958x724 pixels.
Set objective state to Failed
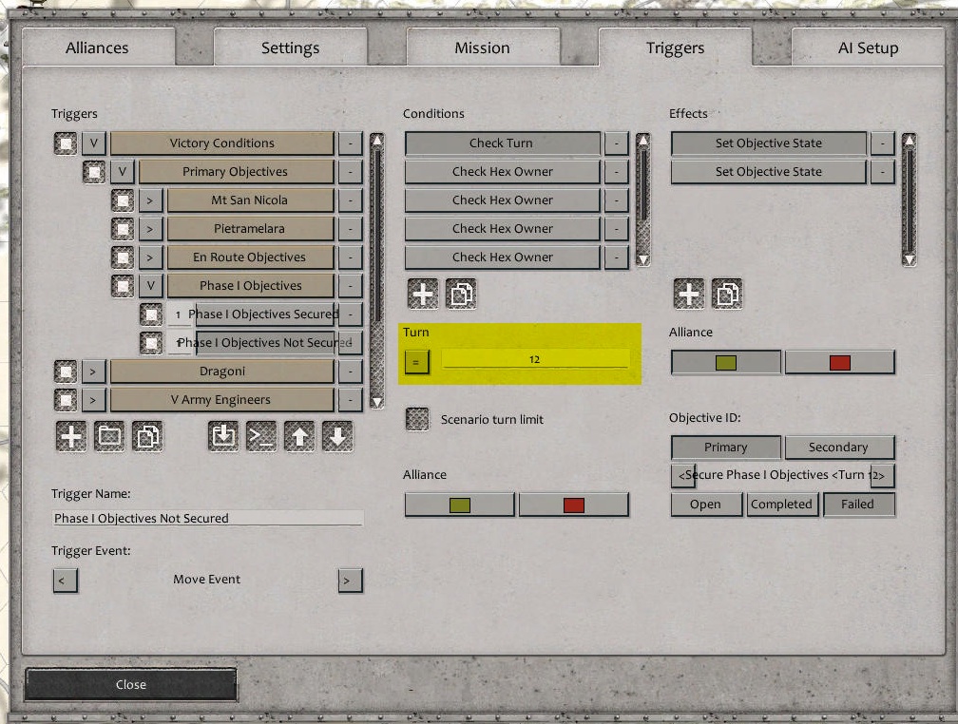click(859, 505)
